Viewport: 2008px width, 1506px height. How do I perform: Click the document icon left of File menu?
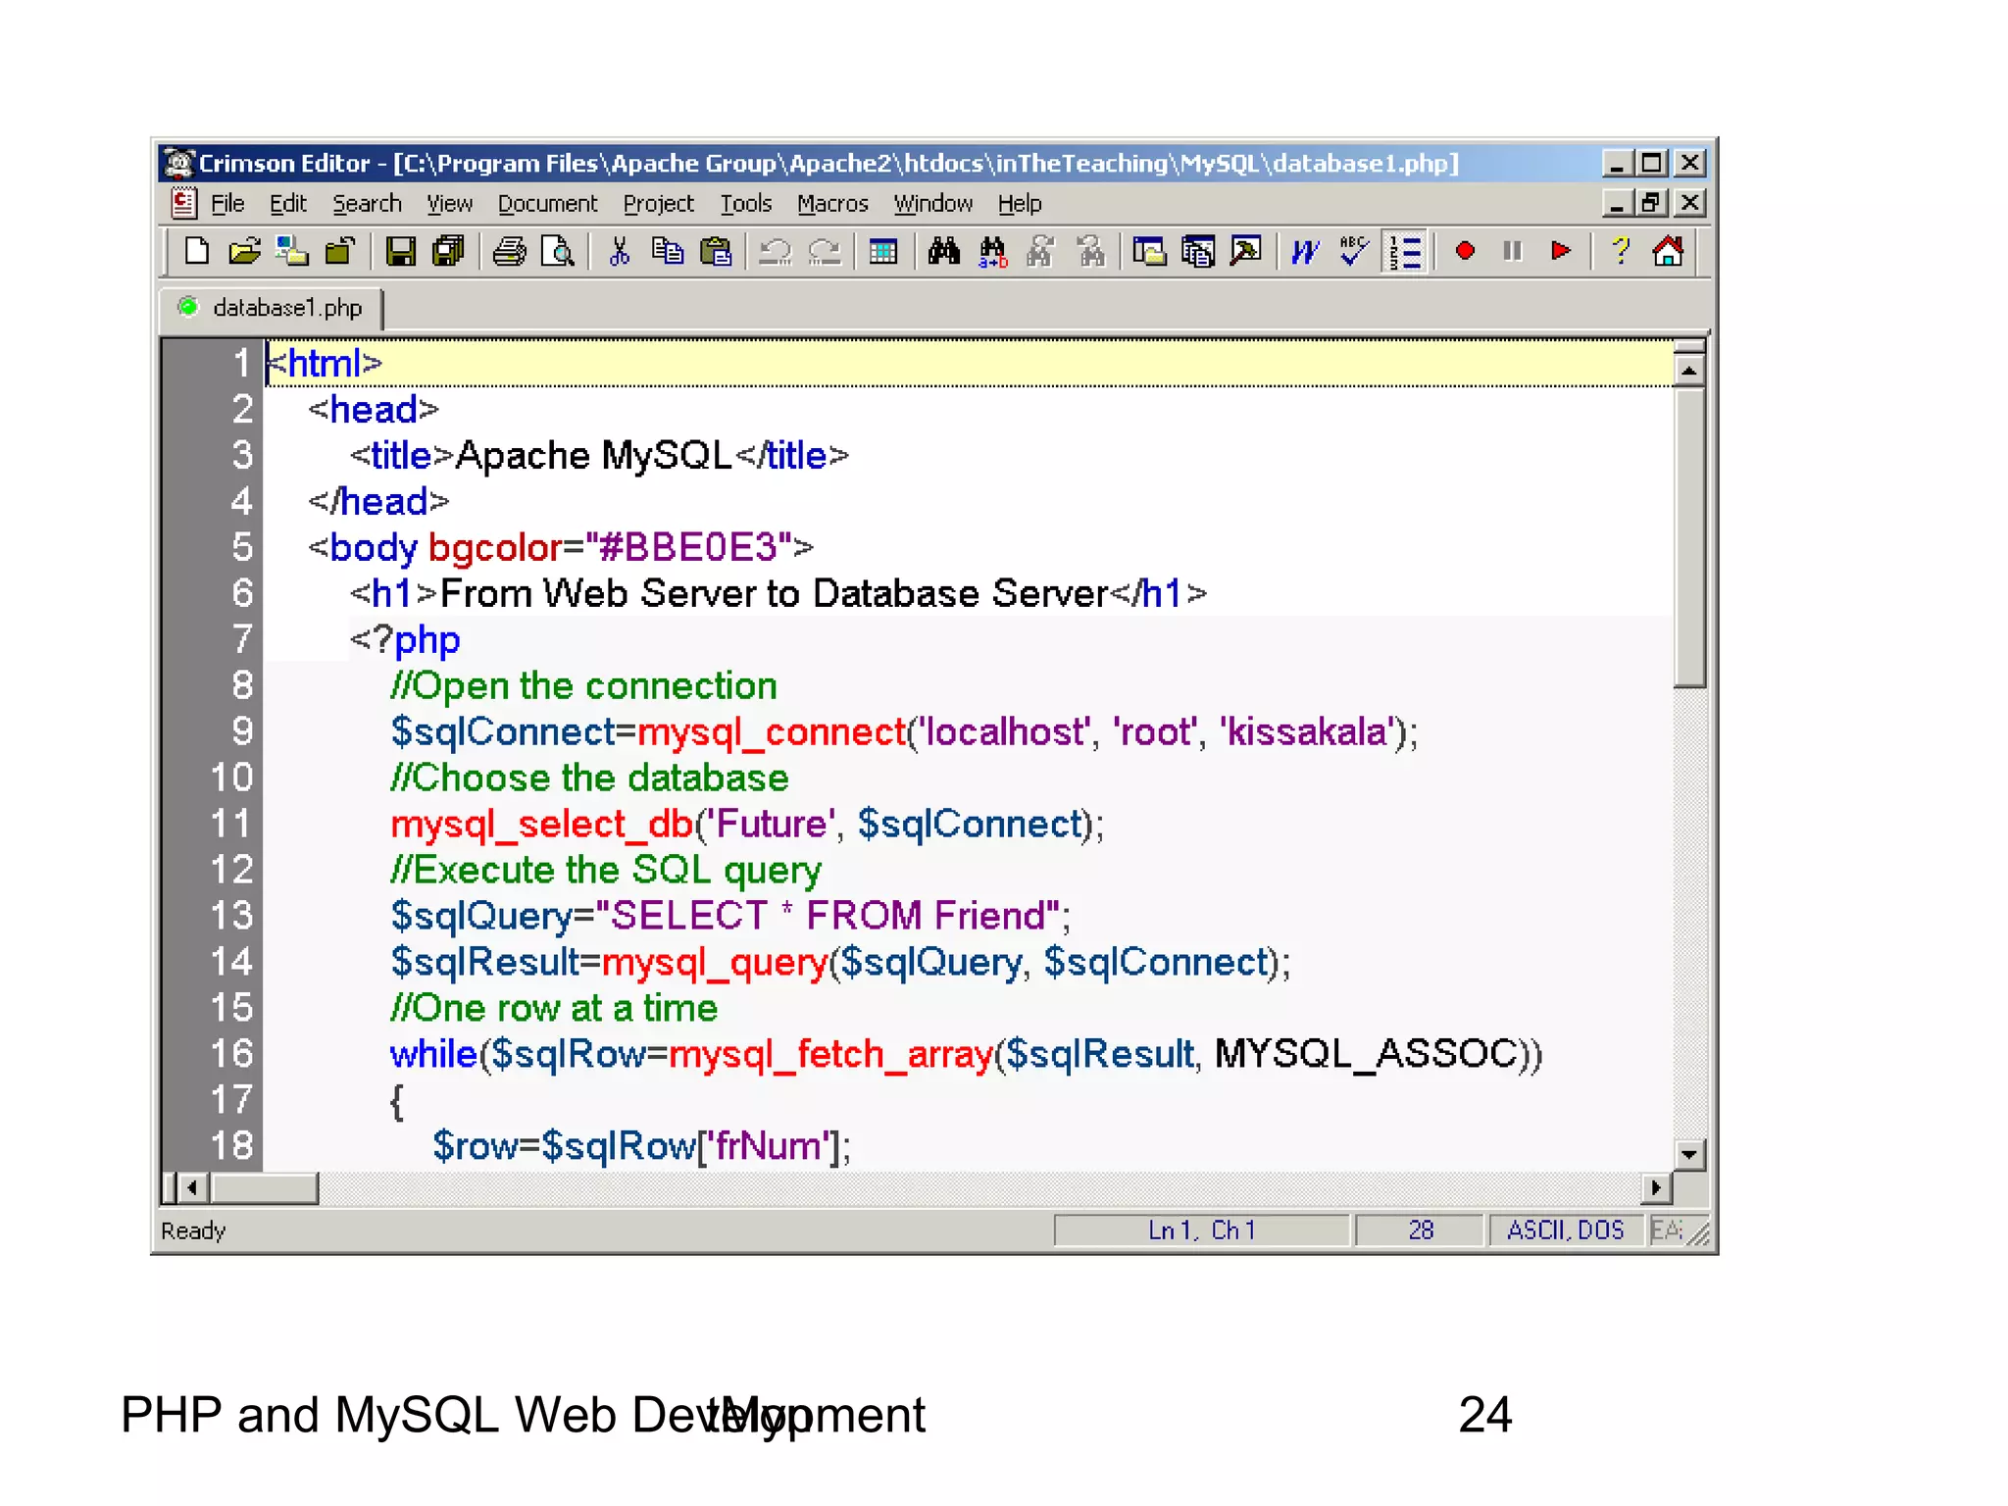click(183, 203)
